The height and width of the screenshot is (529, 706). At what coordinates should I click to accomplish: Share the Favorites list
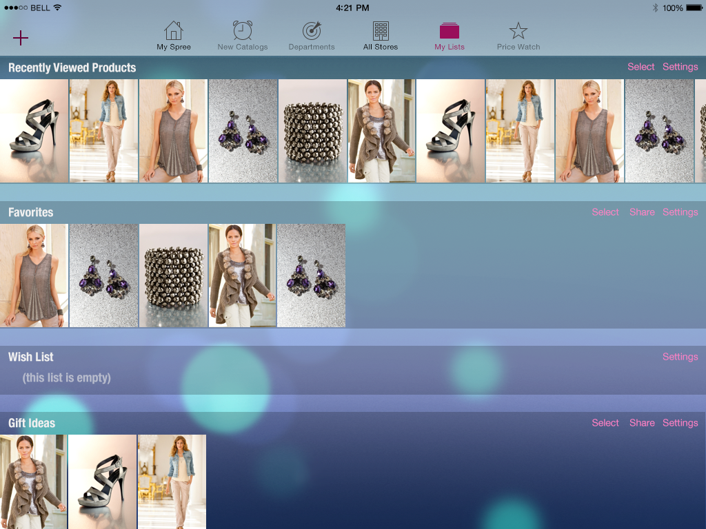(x=642, y=212)
